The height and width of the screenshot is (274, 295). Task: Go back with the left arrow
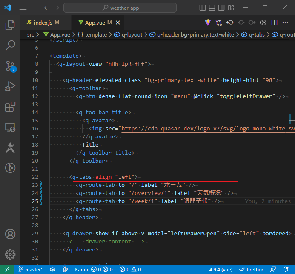coord(47,8)
